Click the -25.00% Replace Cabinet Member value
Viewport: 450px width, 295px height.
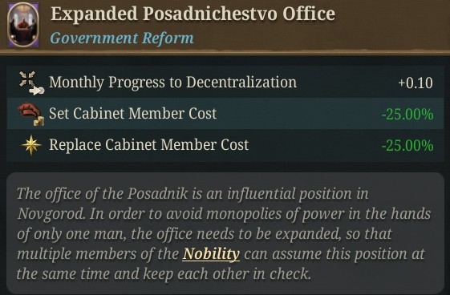pos(407,145)
